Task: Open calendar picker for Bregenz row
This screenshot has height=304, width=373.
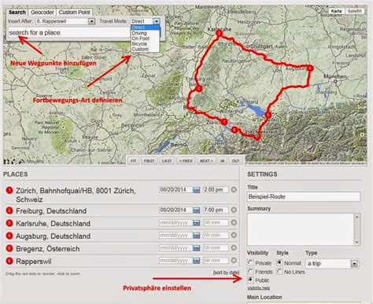Action: coord(196,248)
